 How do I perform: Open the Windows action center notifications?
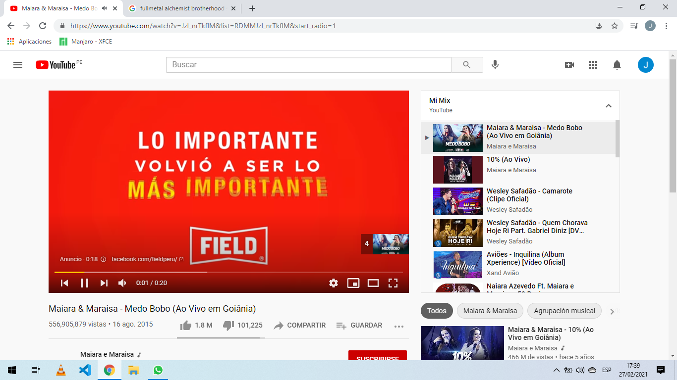(661, 370)
